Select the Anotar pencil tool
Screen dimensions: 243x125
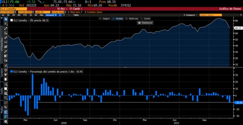point(118,19)
